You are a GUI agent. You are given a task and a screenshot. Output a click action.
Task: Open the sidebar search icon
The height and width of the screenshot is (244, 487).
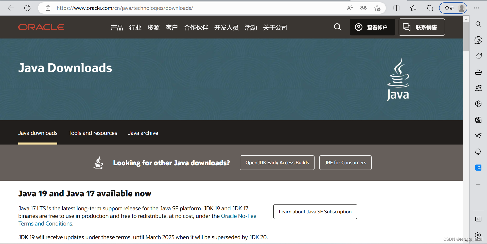pos(478,24)
